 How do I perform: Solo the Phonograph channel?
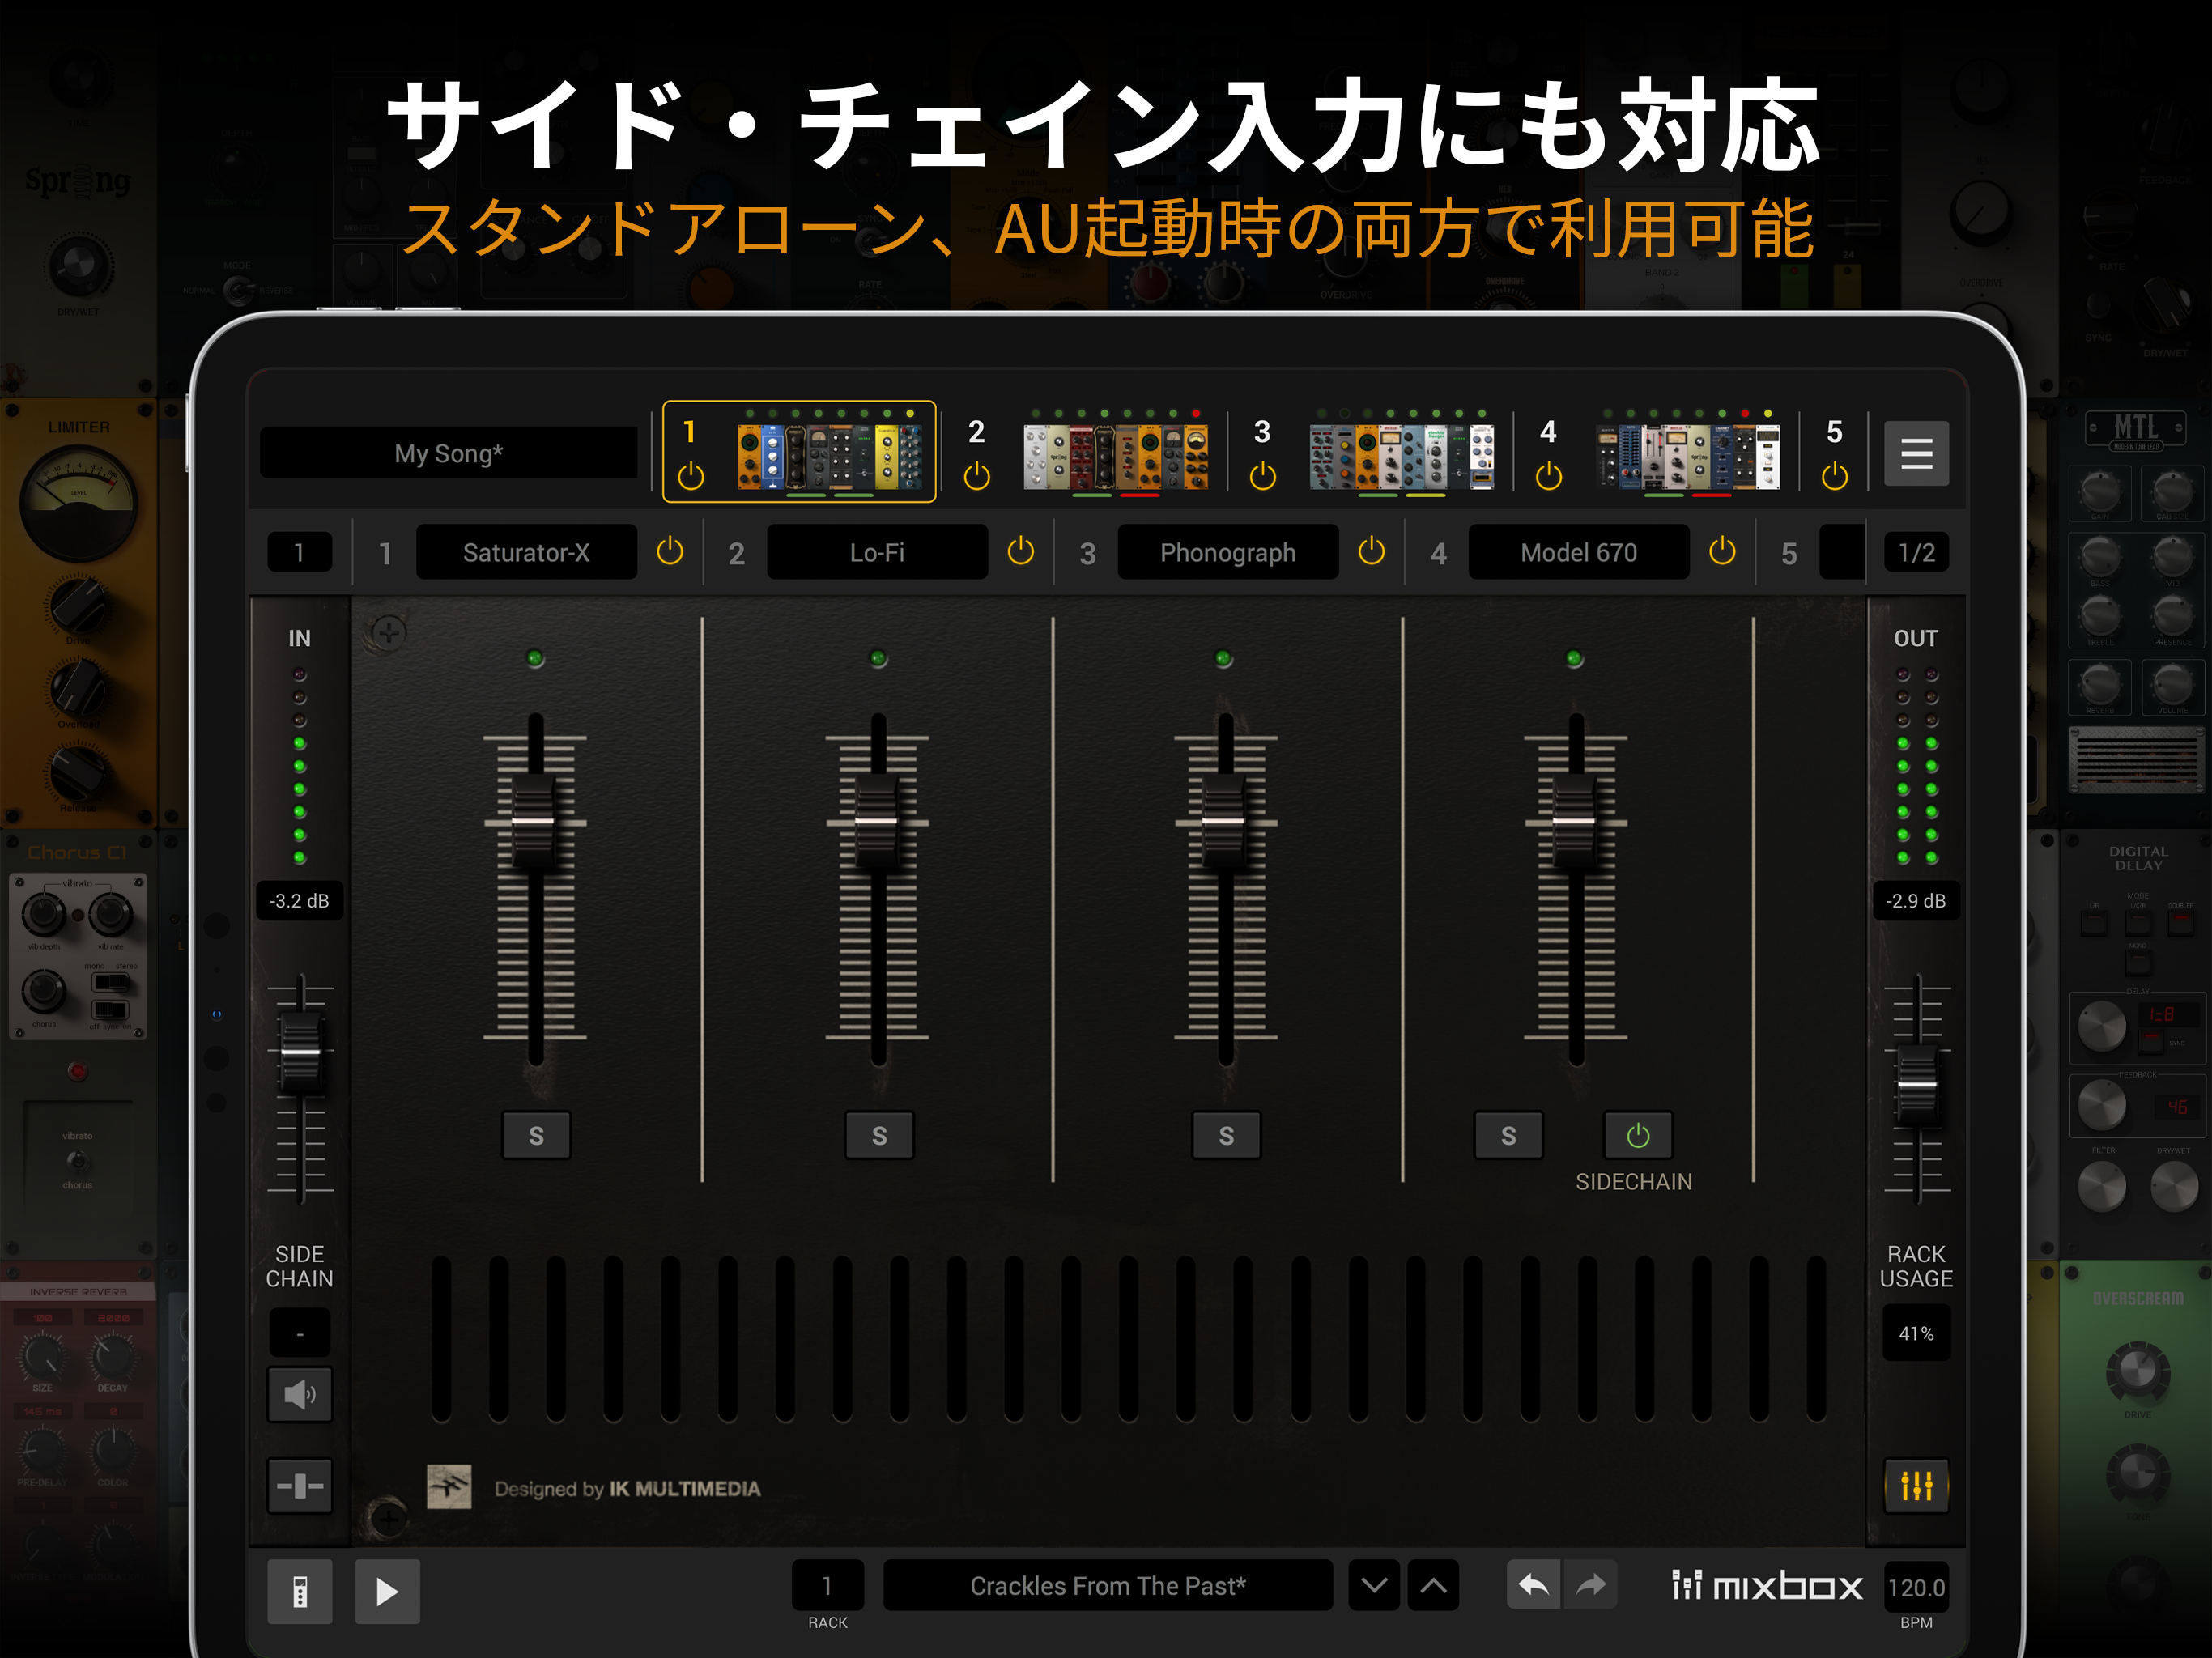(1226, 1135)
